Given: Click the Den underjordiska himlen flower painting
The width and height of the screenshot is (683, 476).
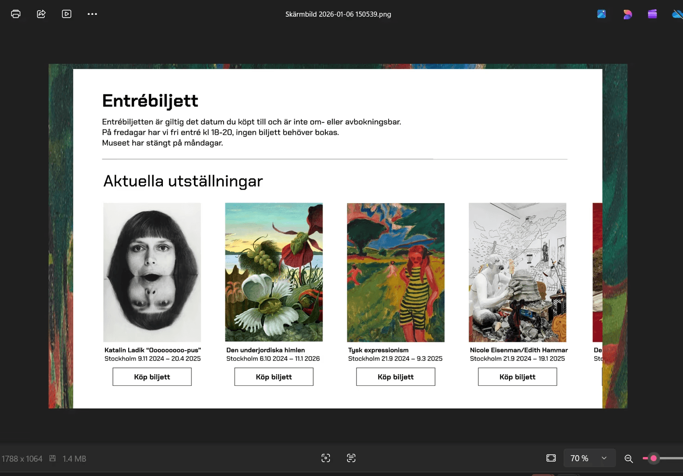Looking at the screenshot, I should coord(274,272).
